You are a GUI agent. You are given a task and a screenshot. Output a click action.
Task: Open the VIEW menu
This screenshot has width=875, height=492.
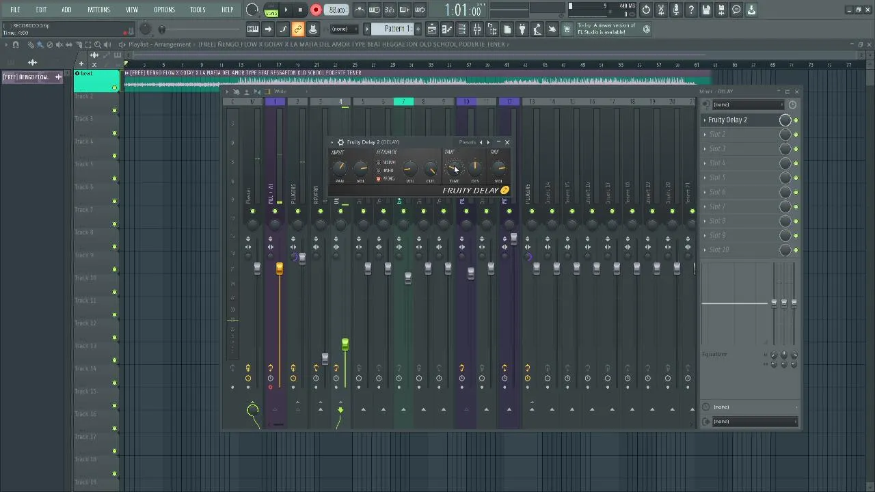click(132, 10)
